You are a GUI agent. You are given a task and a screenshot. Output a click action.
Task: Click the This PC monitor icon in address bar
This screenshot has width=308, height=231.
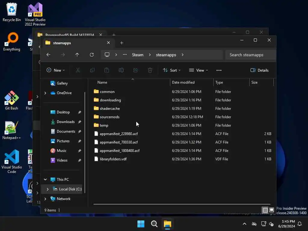[x=107, y=55]
